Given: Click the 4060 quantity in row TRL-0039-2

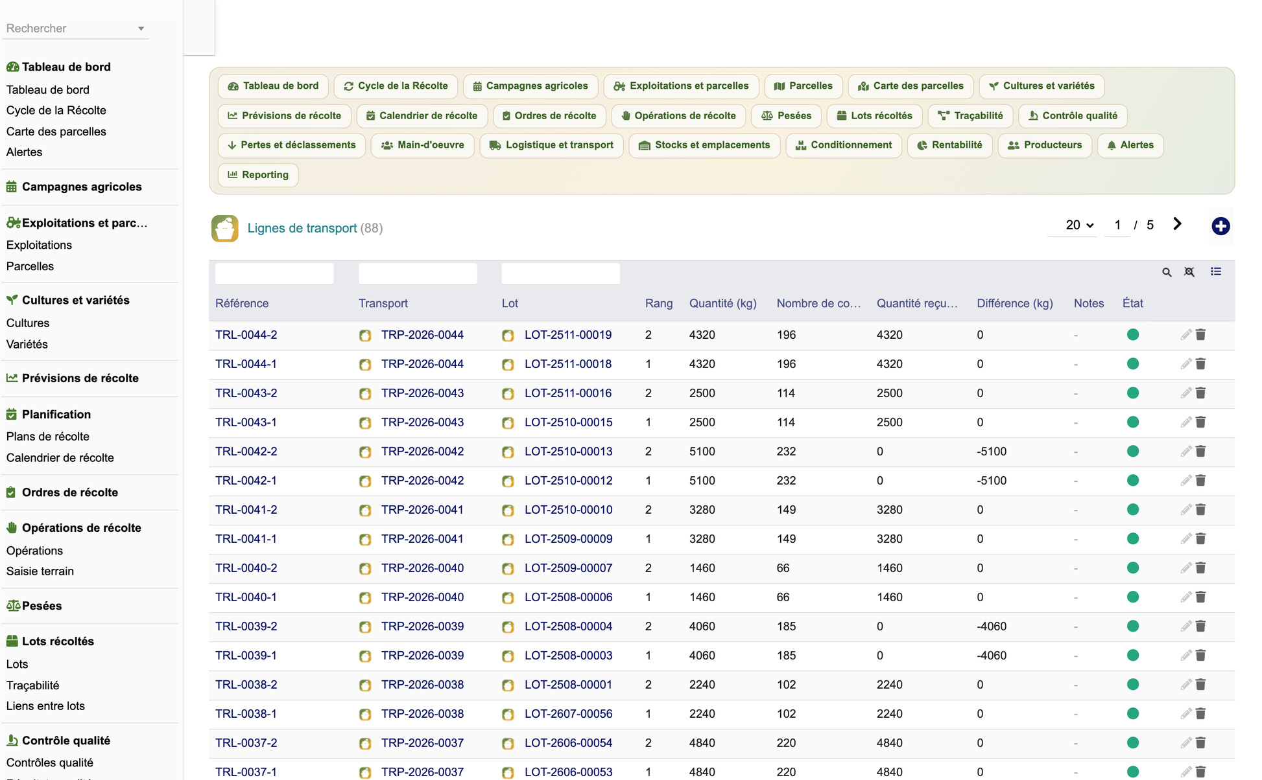Looking at the screenshot, I should 702,626.
